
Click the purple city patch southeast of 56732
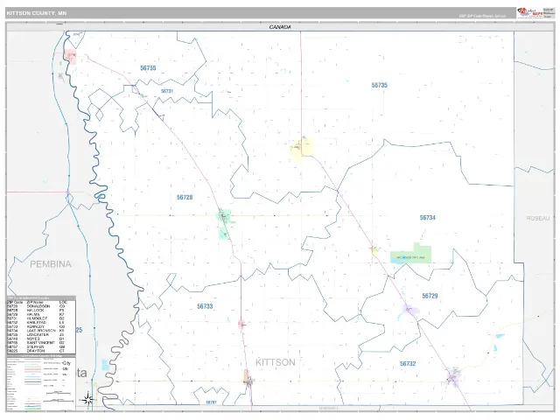click(453, 377)
